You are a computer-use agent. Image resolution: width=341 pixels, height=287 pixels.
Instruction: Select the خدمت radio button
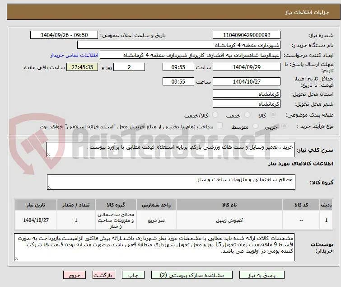247,115
